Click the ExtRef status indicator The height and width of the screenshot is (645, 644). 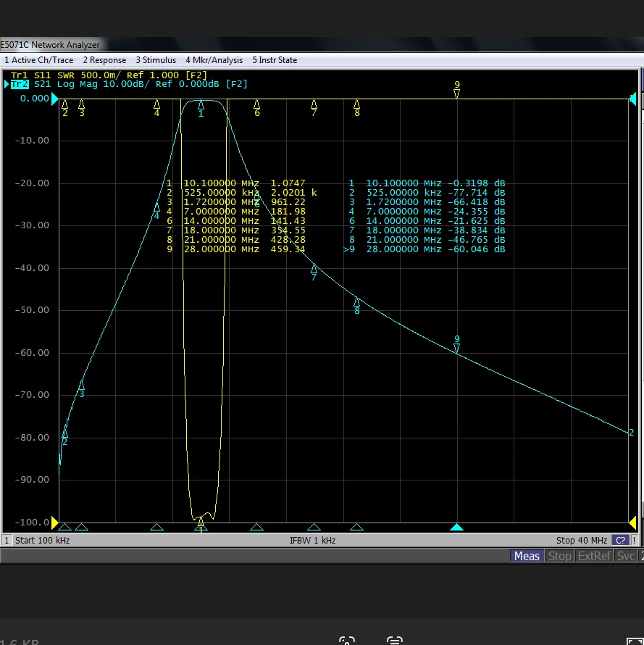[594, 556]
